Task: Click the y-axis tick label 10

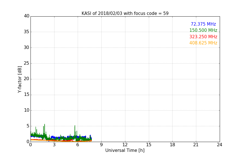Action: coord(27,110)
